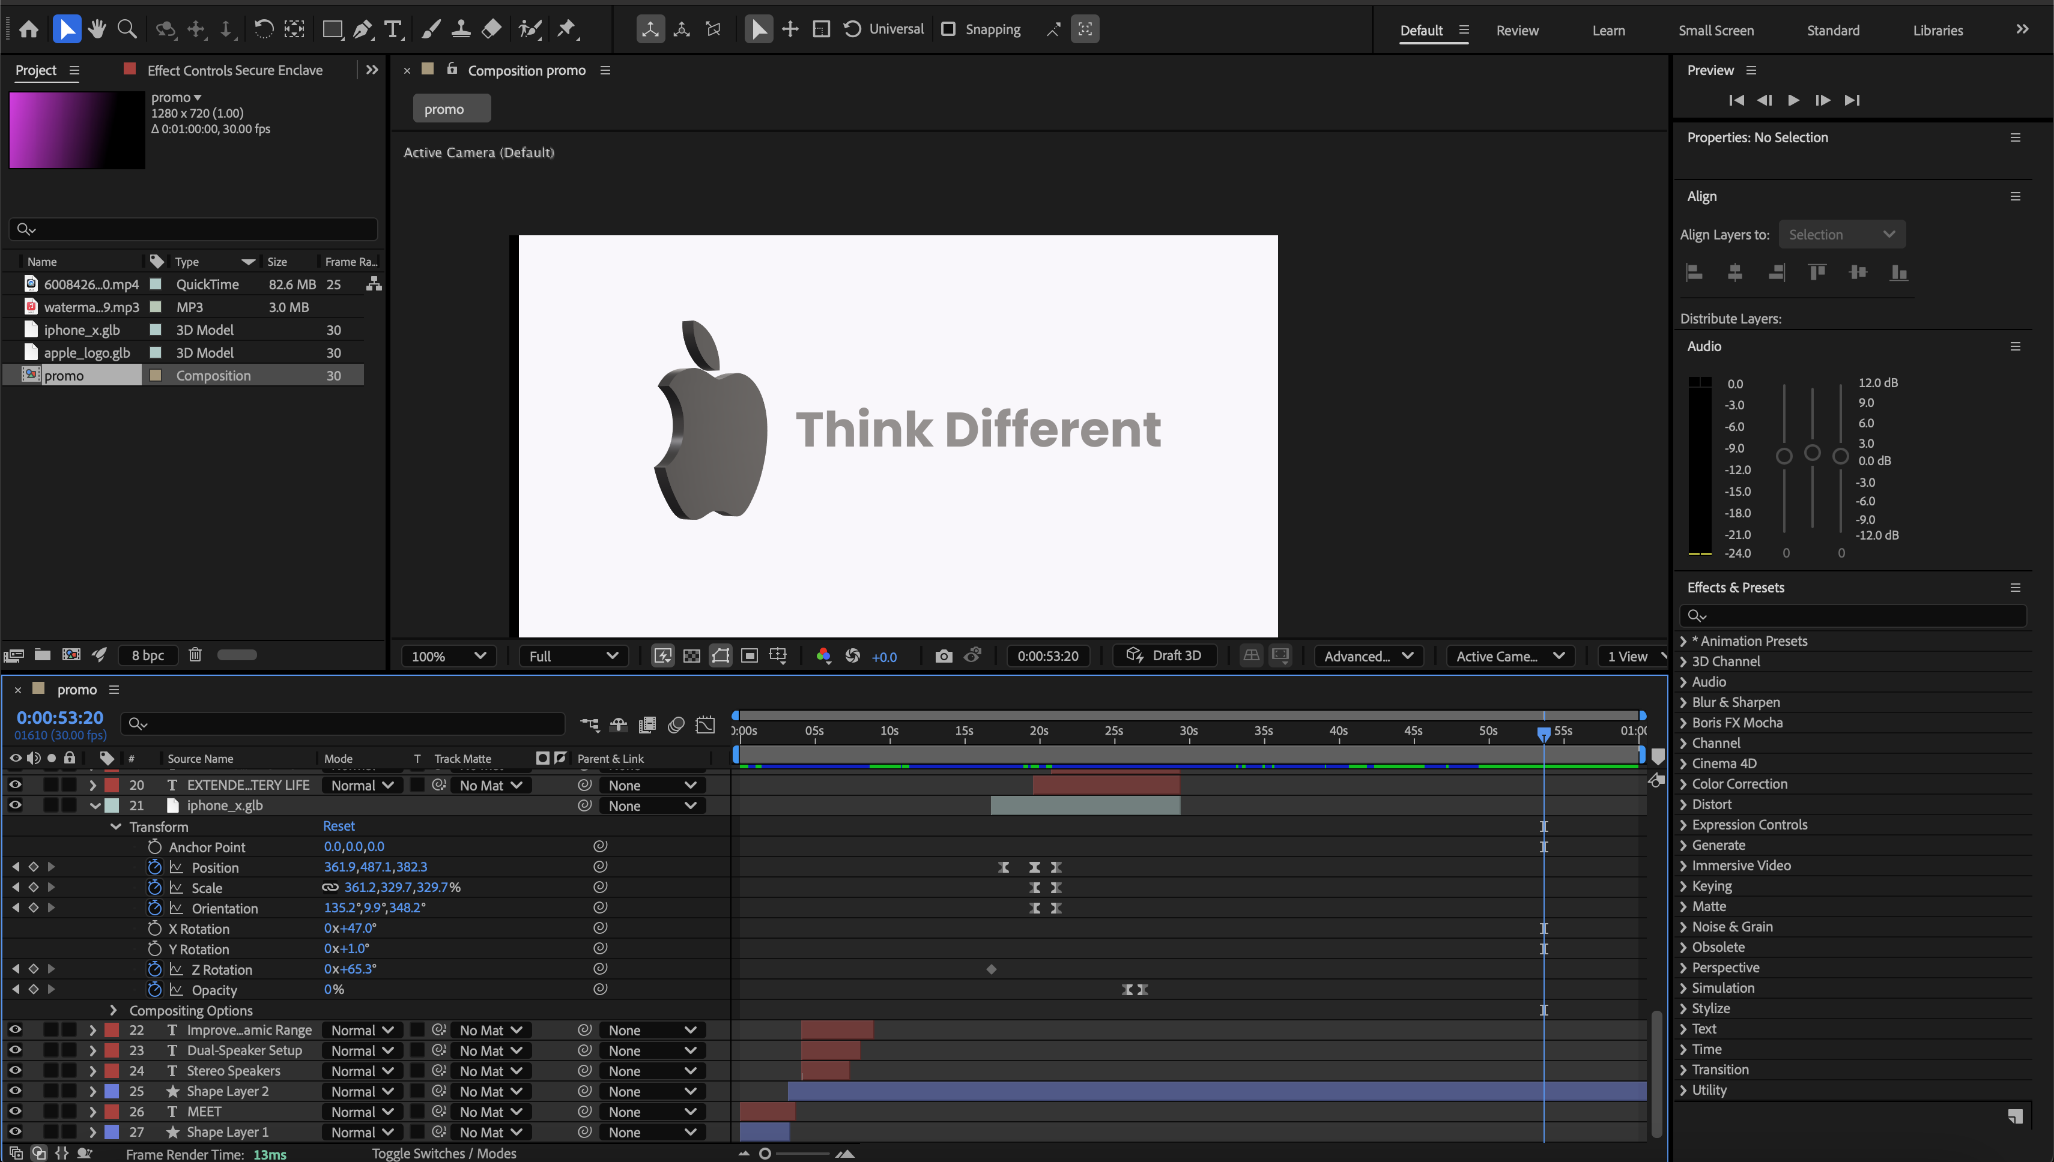The image size is (2054, 1162).
Task: Select the Pen tool in the toolbar
Action: [362, 29]
